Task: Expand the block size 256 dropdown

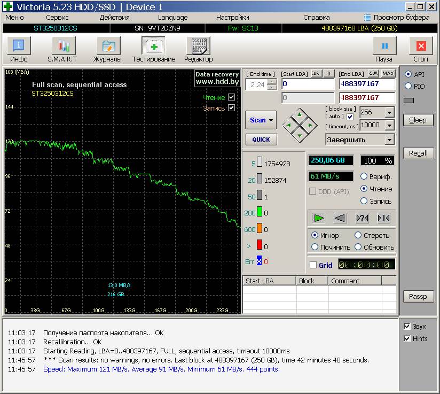Action: pos(389,112)
